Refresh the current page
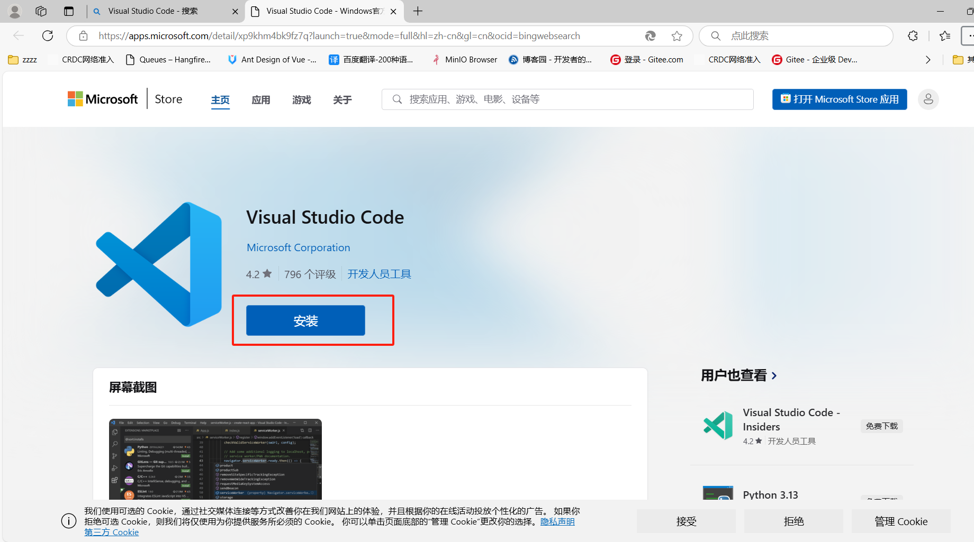This screenshot has height=542, width=974. click(x=48, y=35)
